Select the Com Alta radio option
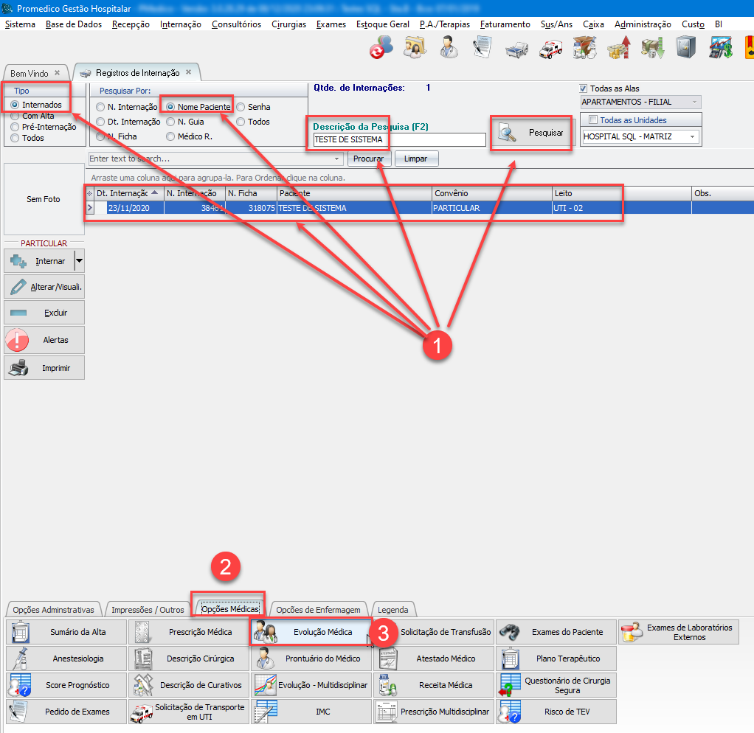The height and width of the screenshot is (733, 754). pyautogui.click(x=15, y=116)
